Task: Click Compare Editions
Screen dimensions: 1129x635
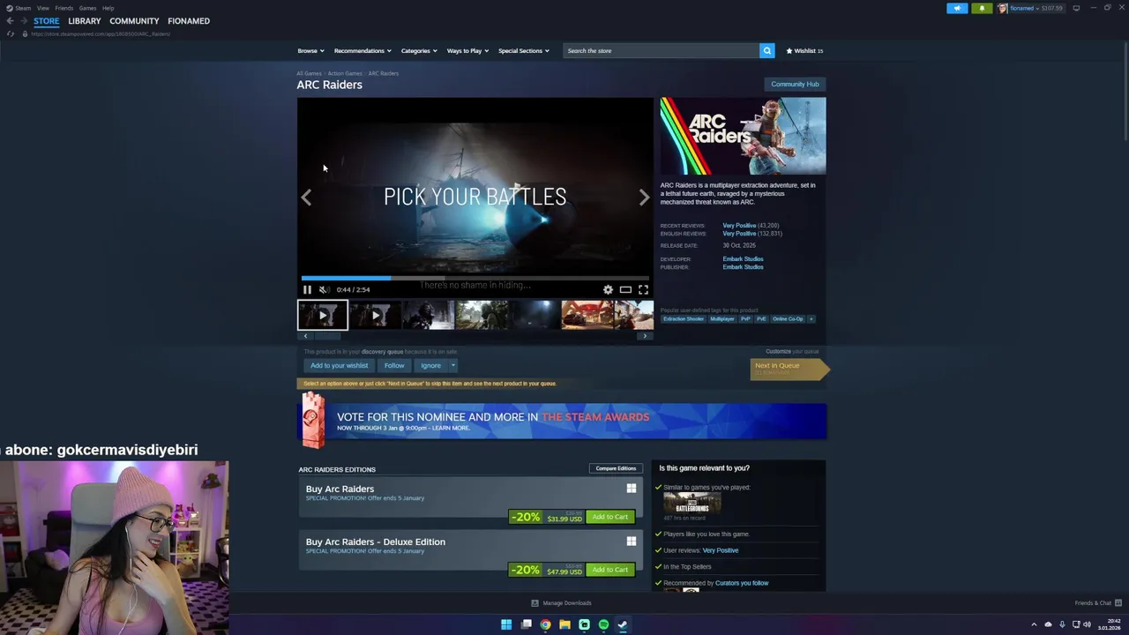Action: pos(616,468)
